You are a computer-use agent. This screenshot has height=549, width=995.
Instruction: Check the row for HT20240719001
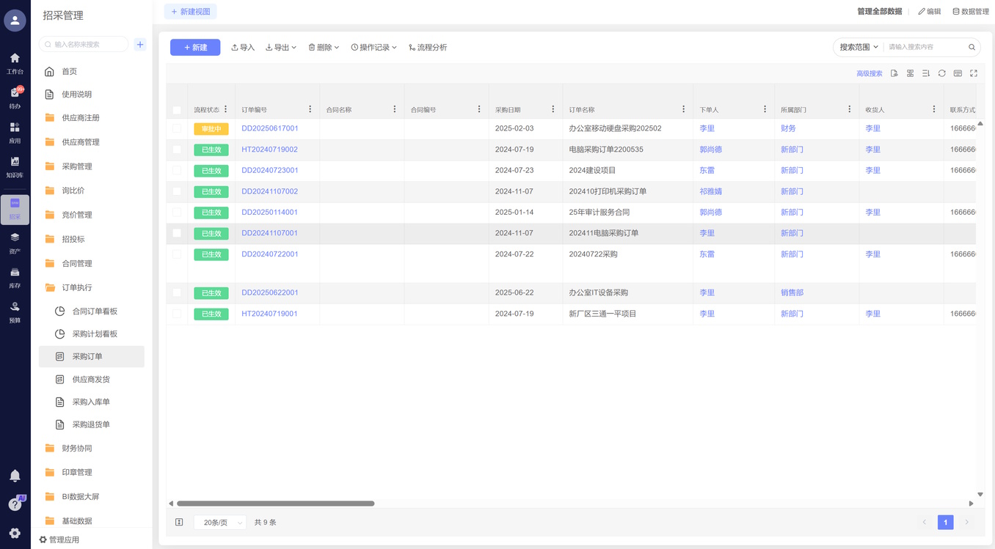pyautogui.click(x=177, y=314)
